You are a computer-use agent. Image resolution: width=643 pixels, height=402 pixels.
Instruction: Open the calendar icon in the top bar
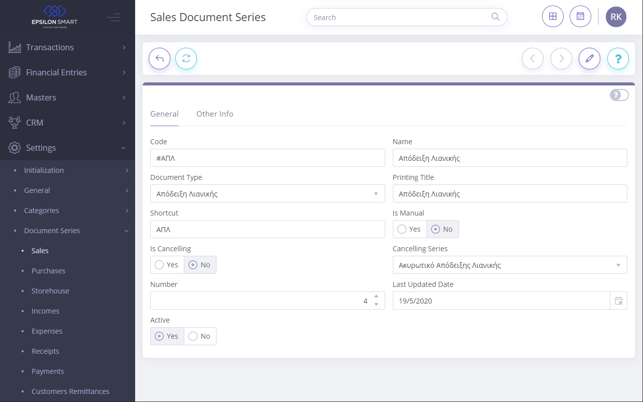(580, 16)
